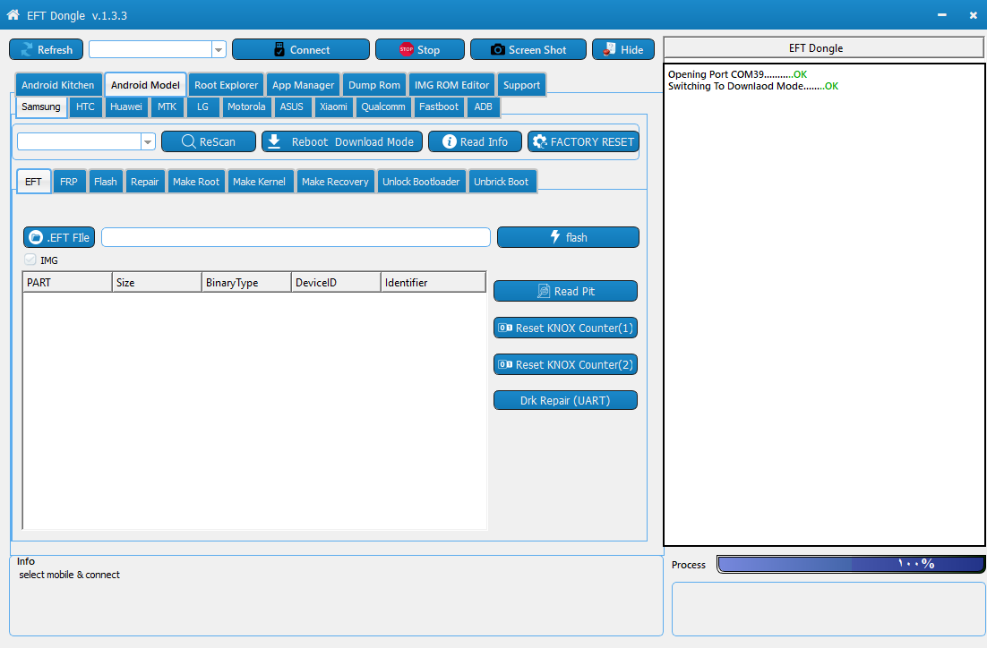Click 'select mobile & connect' info text
987x648 pixels.
point(69,575)
